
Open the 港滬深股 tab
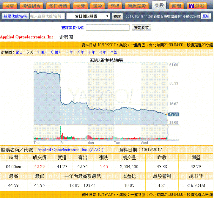pos(137,6)
